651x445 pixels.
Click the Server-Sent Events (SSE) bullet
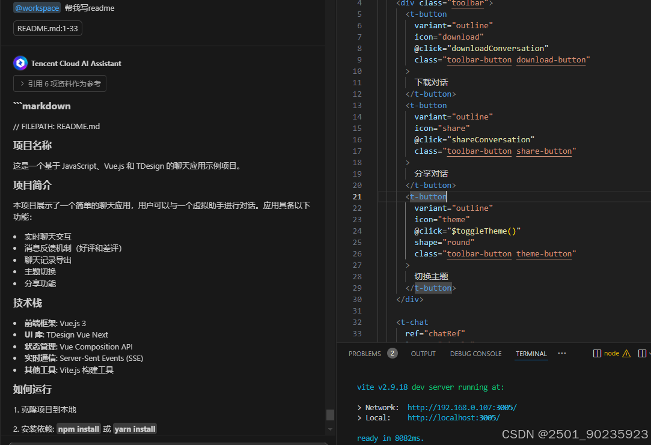coord(84,359)
